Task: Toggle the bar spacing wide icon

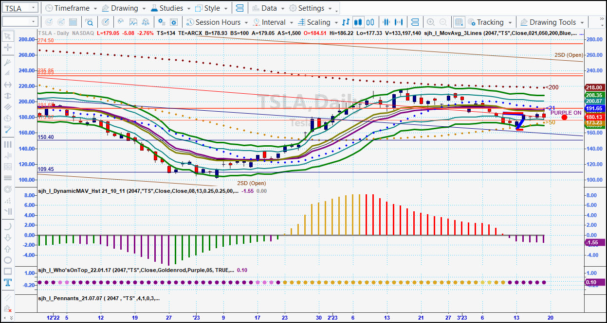Action: [399, 22]
